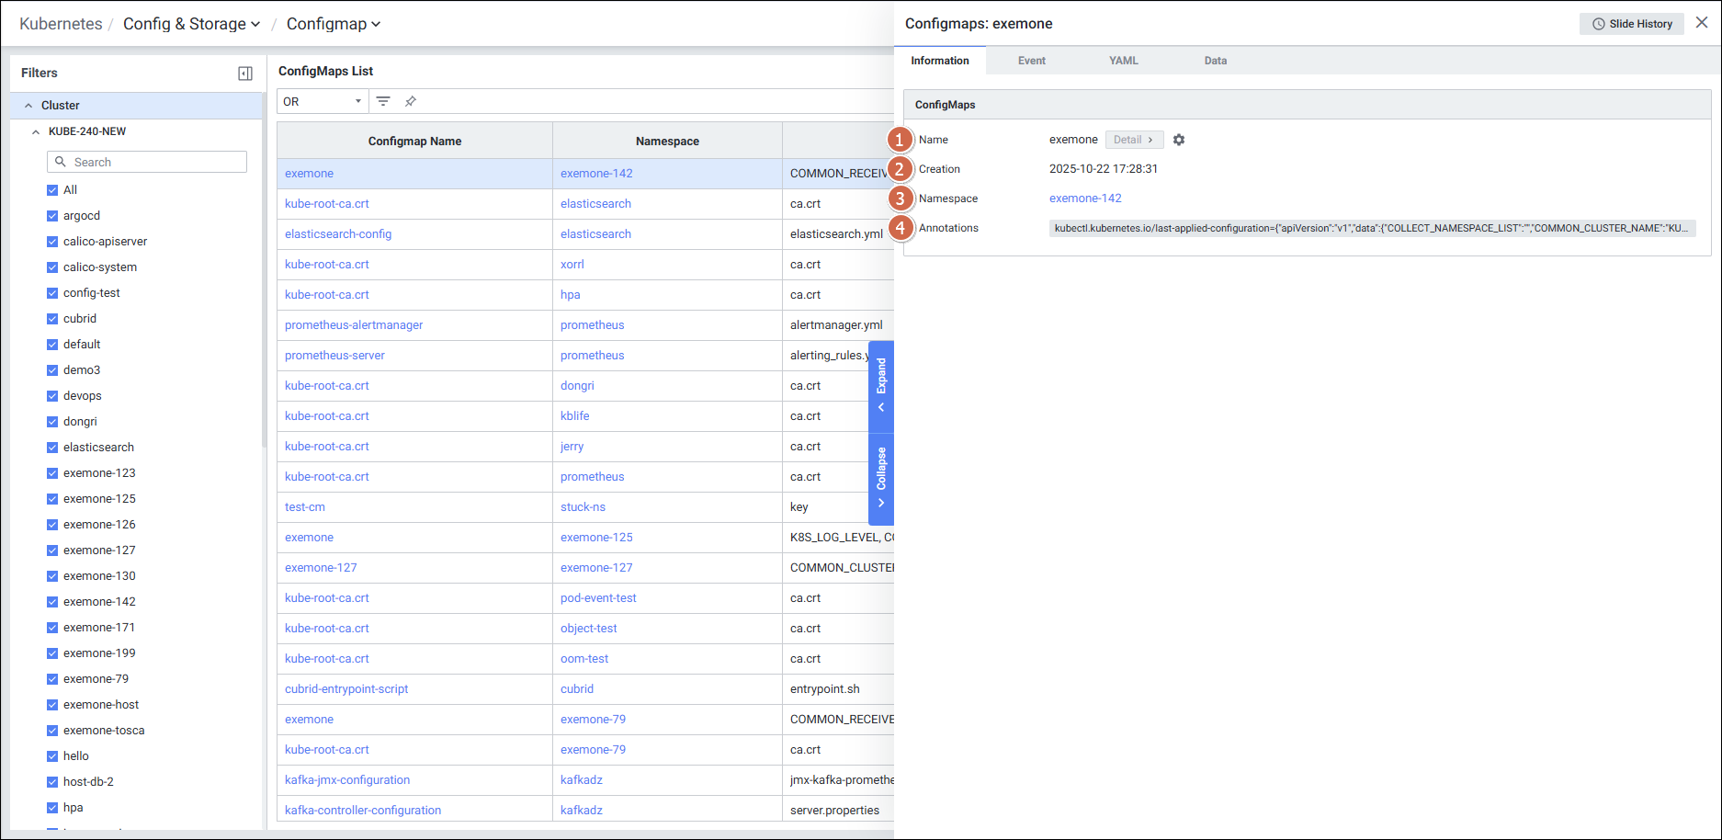Close the Configmaps detail panel
The height and width of the screenshot is (840, 1722).
pyautogui.click(x=1702, y=23)
